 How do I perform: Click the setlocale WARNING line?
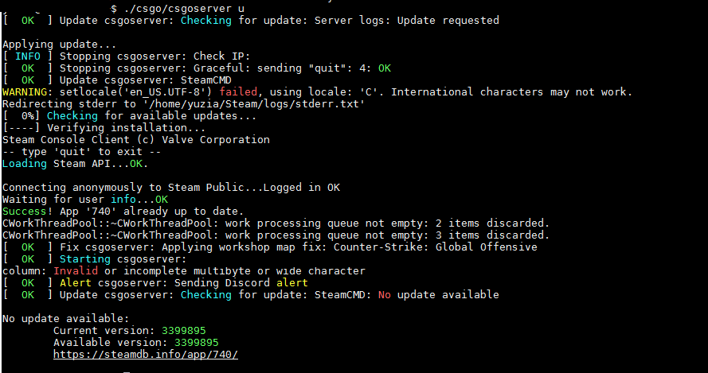click(x=318, y=92)
